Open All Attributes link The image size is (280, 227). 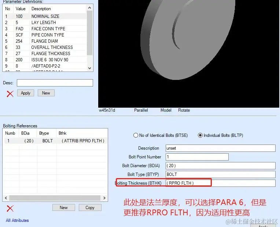17,220
